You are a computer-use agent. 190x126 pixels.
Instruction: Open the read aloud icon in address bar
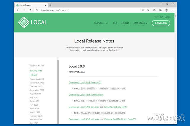[142, 10]
